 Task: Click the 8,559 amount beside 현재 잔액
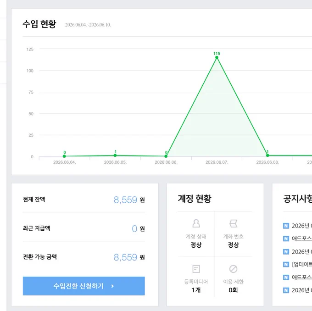[125, 200]
